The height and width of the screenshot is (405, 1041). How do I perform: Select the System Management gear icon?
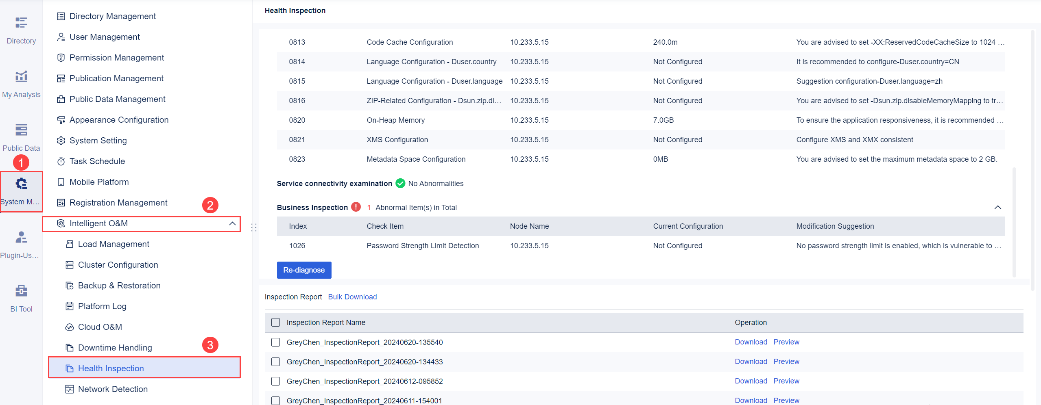click(21, 184)
